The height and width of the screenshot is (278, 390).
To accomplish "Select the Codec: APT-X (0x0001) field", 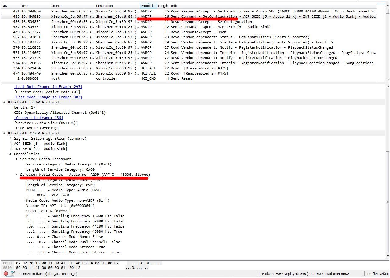I will tap(48, 211).
